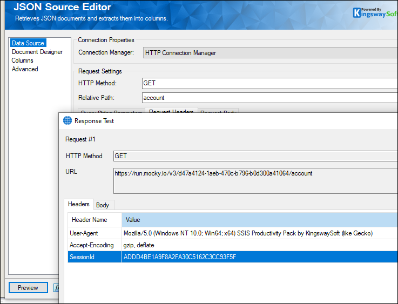
Task: Select Data Source in the left page list
Action: 28,43
